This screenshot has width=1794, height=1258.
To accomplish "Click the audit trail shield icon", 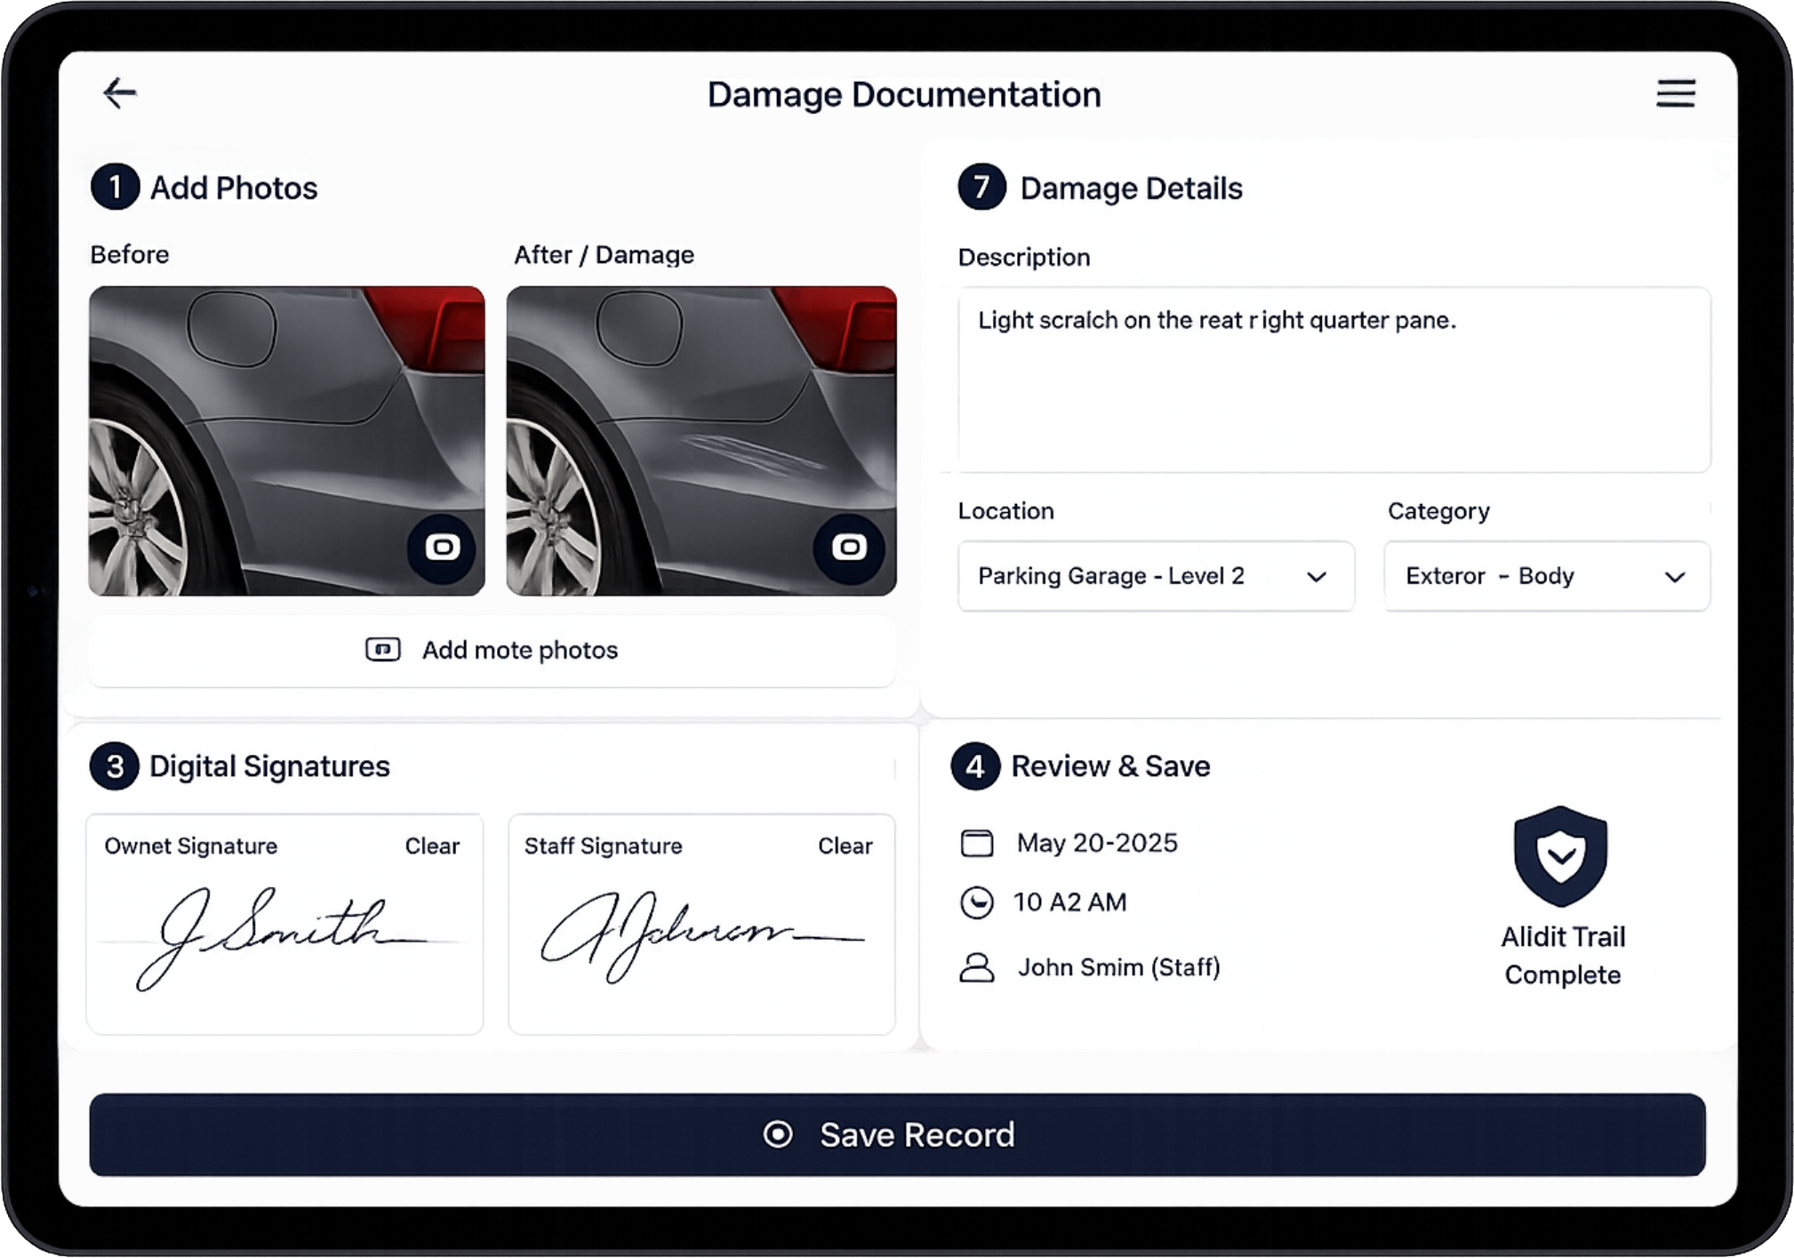I will coord(1561,855).
